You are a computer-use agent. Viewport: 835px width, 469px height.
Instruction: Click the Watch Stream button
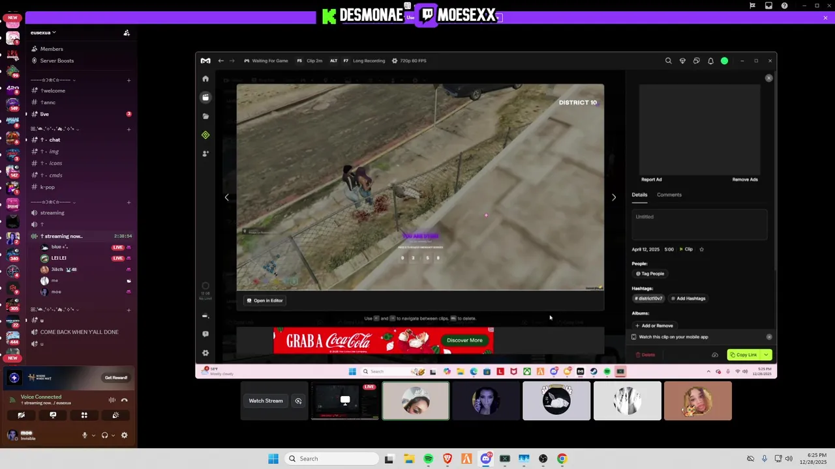(266, 401)
